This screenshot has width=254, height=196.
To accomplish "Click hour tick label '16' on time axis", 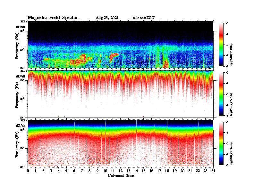I will 151,171.
